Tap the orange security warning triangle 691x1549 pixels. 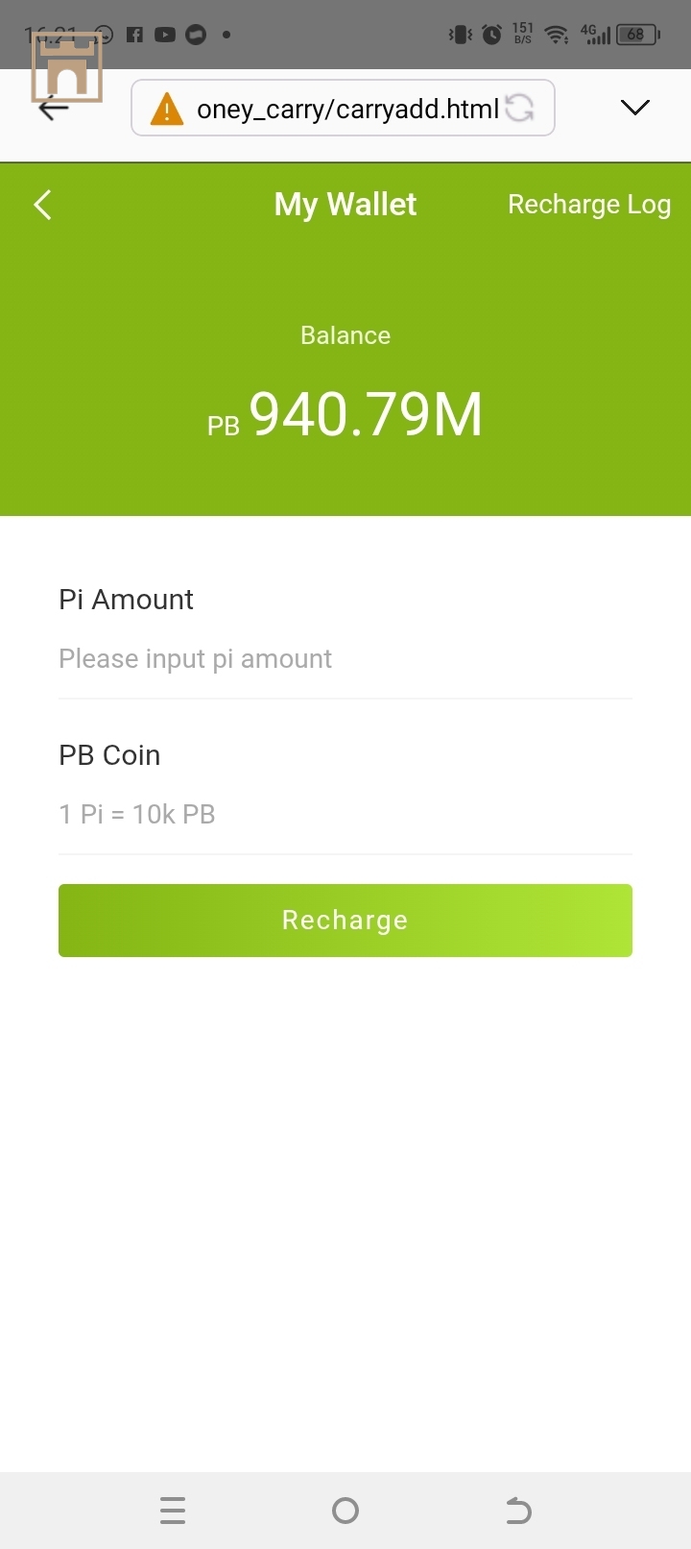point(167,110)
